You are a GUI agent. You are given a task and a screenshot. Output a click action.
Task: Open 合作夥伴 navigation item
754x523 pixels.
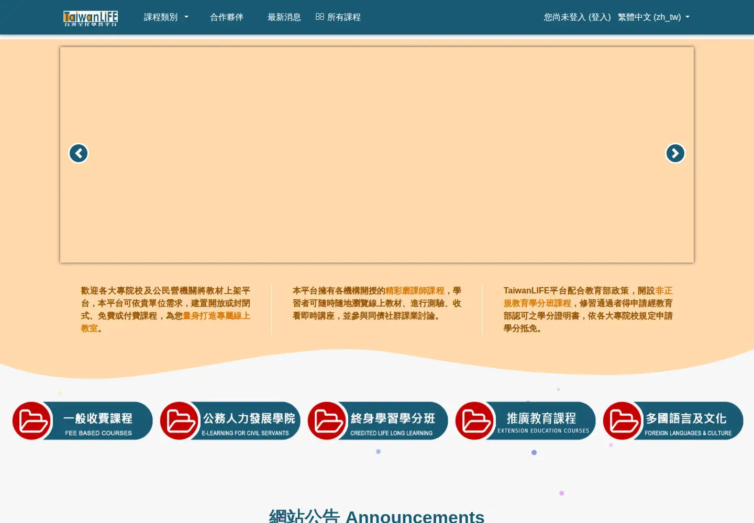227,17
